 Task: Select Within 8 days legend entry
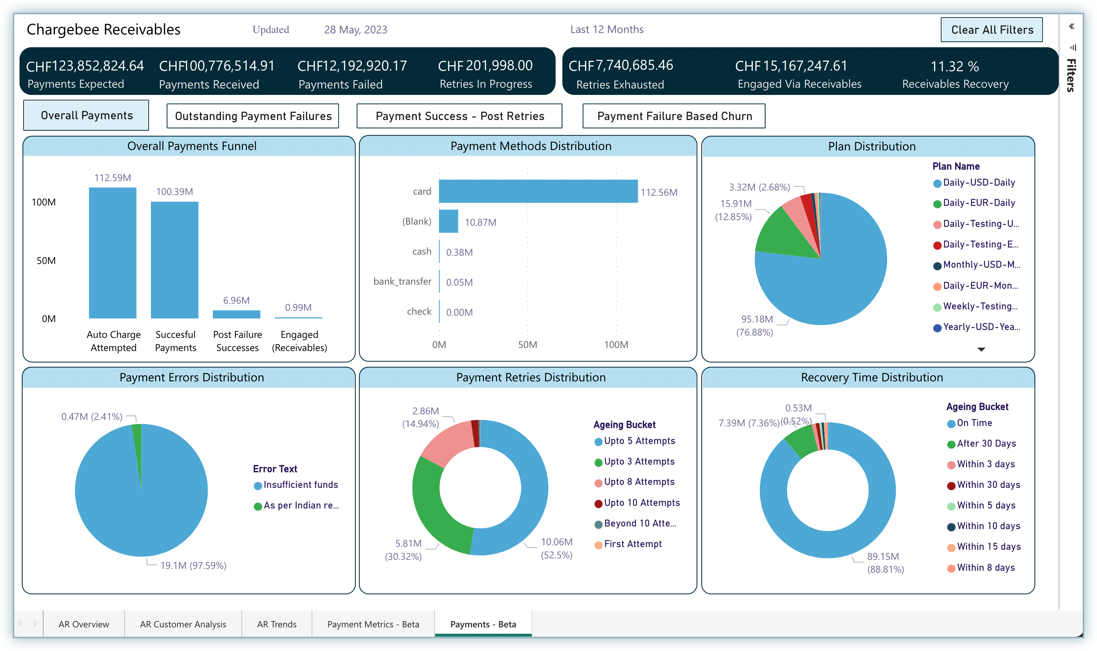click(981, 568)
